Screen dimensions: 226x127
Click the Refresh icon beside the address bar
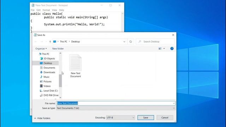tap(131, 42)
